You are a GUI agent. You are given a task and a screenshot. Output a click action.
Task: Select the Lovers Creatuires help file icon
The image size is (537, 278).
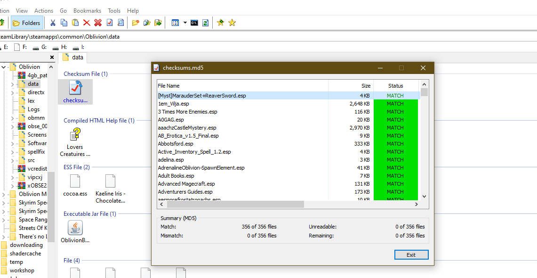click(x=75, y=135)
